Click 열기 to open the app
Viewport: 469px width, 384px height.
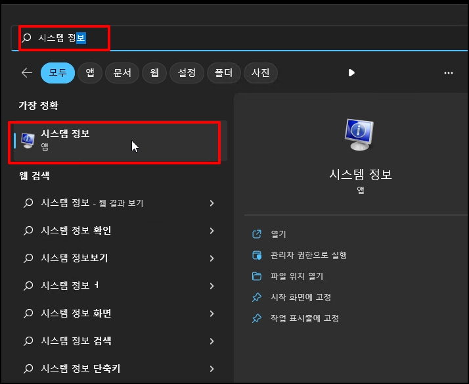(279, 234)
